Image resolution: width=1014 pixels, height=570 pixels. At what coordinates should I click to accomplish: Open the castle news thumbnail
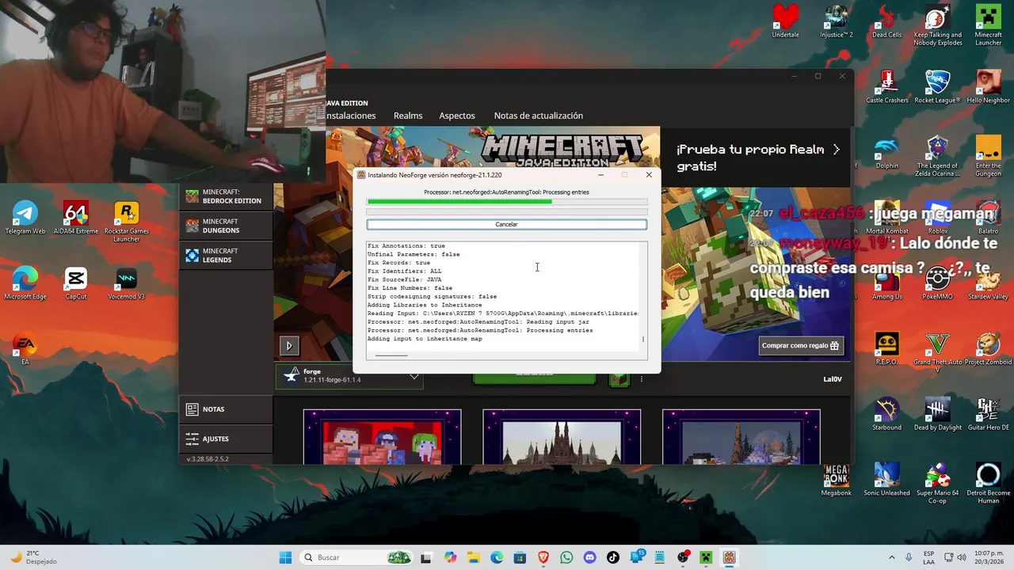562,437
